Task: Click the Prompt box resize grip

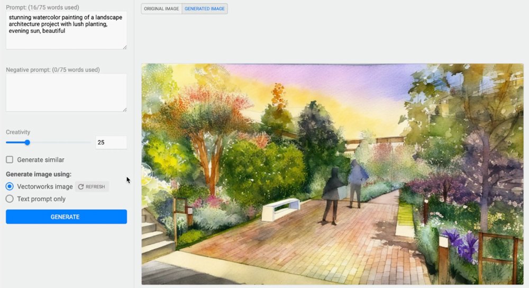Action: click(x=125, y=47)
